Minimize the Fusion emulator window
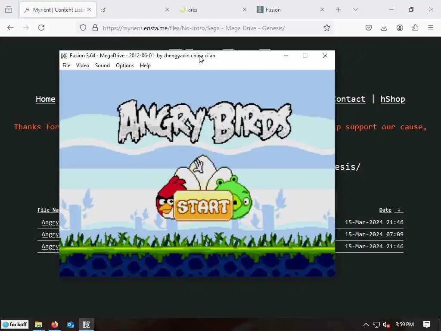 coord(286,56)
